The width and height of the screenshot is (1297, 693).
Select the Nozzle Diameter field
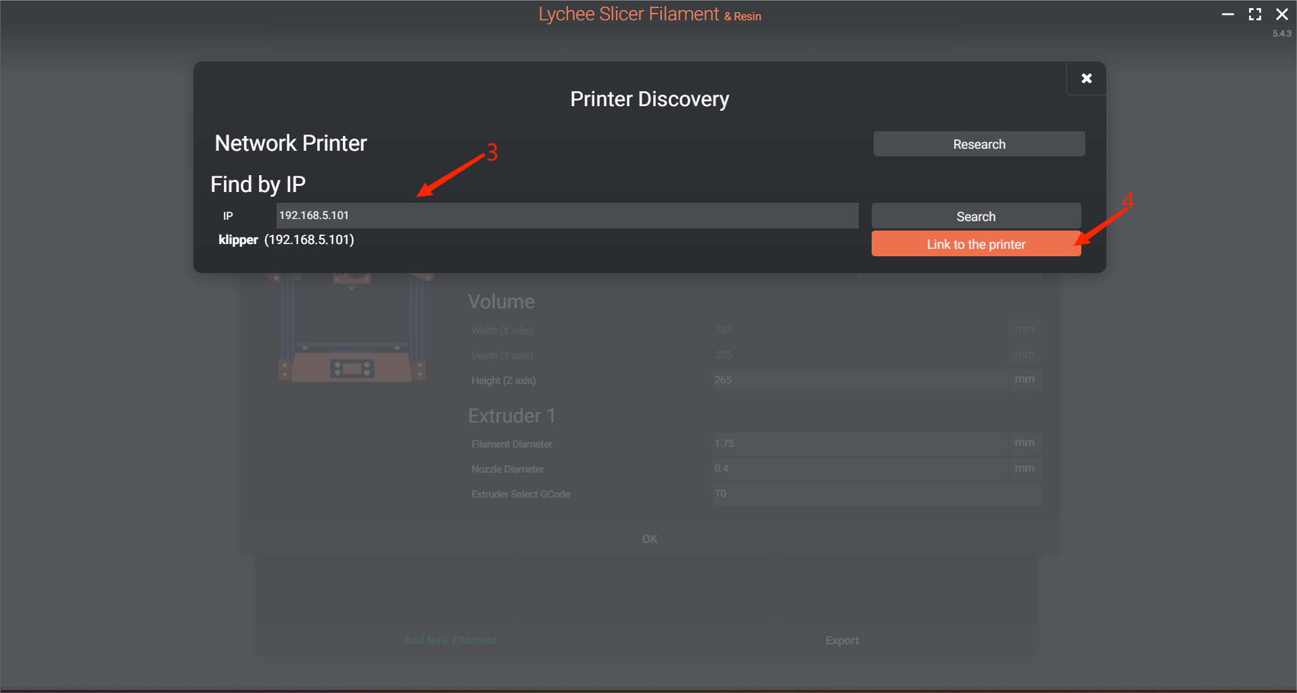click(859, 469)
